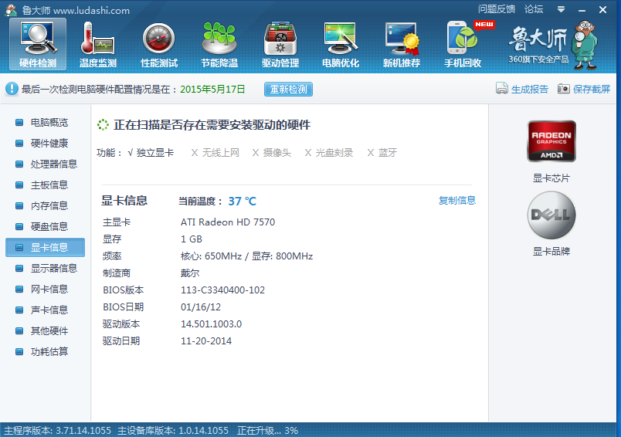
Task: Open 新机推荐 new PC recommendations
Action: point(402,45)
